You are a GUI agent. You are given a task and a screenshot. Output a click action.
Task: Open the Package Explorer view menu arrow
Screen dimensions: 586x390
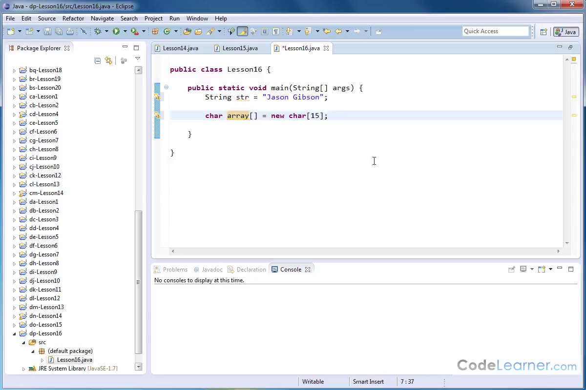138,59
